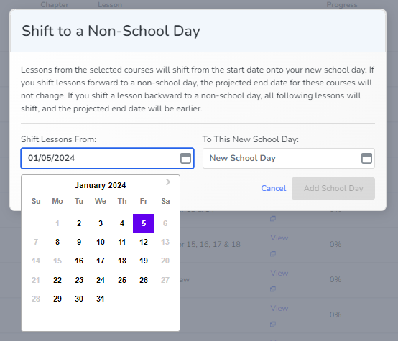Click the Tu weekday header
Image resolution: width=398 pixels, height=341 pixels.
tap(79, 201)
